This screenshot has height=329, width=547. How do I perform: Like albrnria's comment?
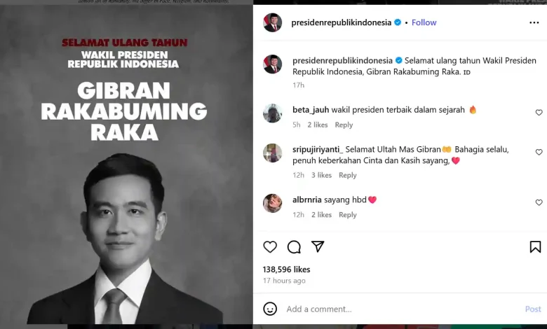point(539,202)
